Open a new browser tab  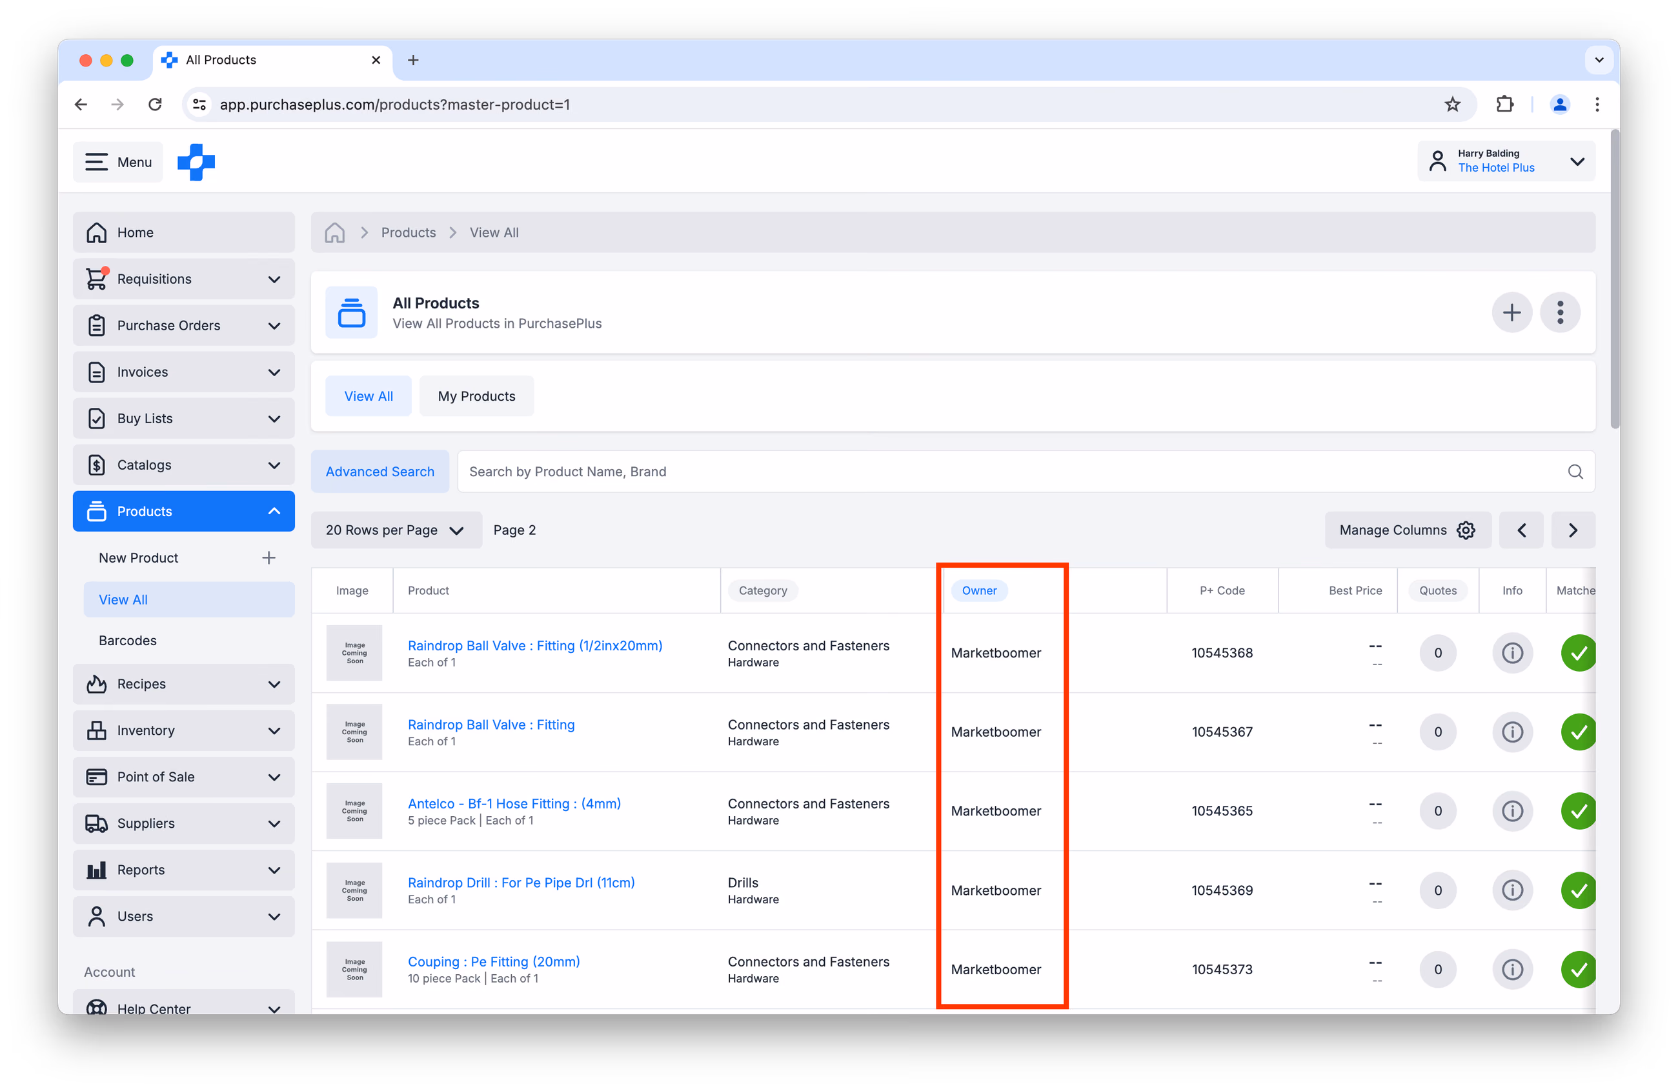[413, 61]
